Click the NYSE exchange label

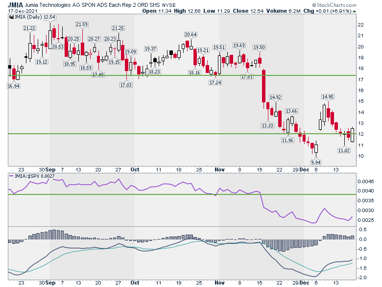coord(168,5)
